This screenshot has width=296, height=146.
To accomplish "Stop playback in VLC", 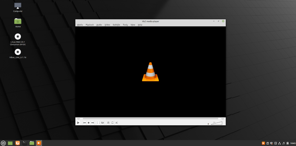I will click(x=89, y=123).
